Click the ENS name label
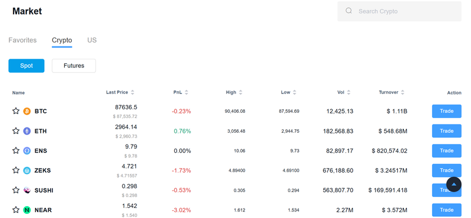 pos(41,151)
